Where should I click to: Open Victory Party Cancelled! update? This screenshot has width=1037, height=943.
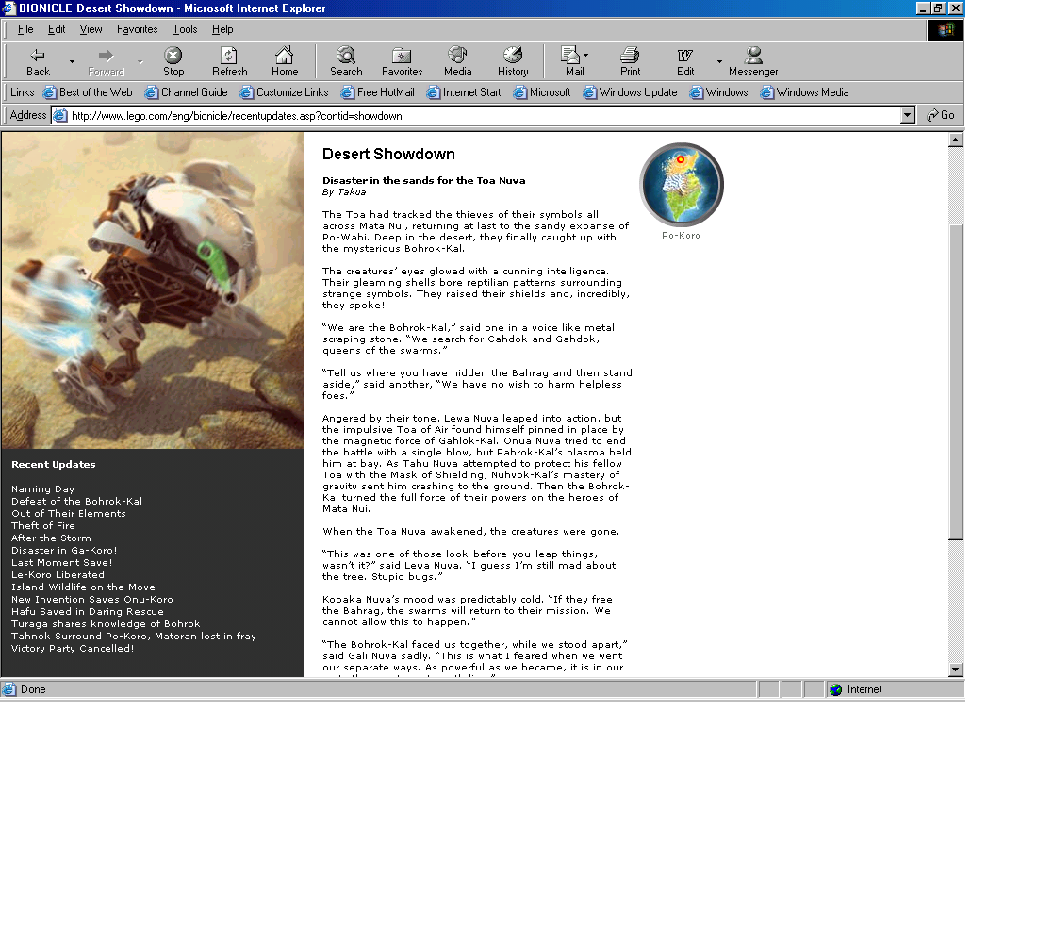click(x=73, y=649)
